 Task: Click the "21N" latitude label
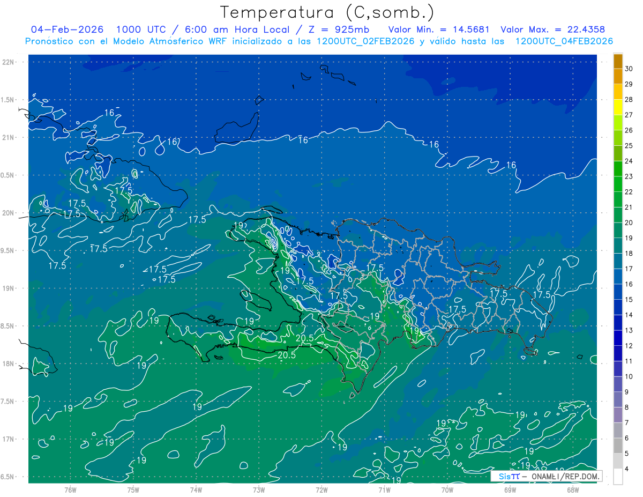click(8, 137)
